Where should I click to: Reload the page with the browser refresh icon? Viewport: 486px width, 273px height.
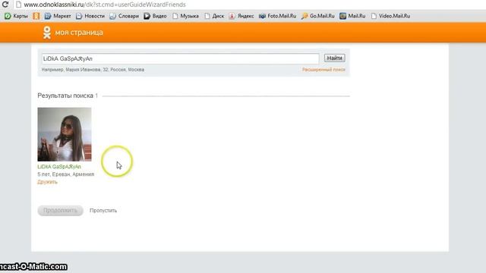(5, 5)
